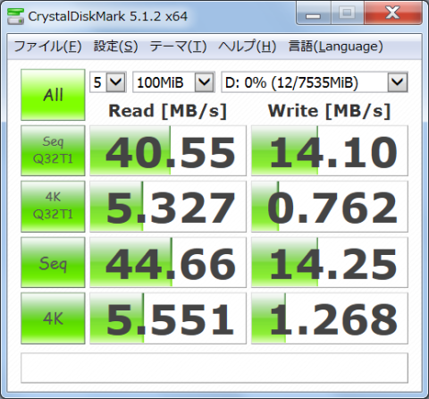Click the Write [MB/s] column header
Image resolution: width=429 pixels, height=399 pixels.
coord(329,111)
